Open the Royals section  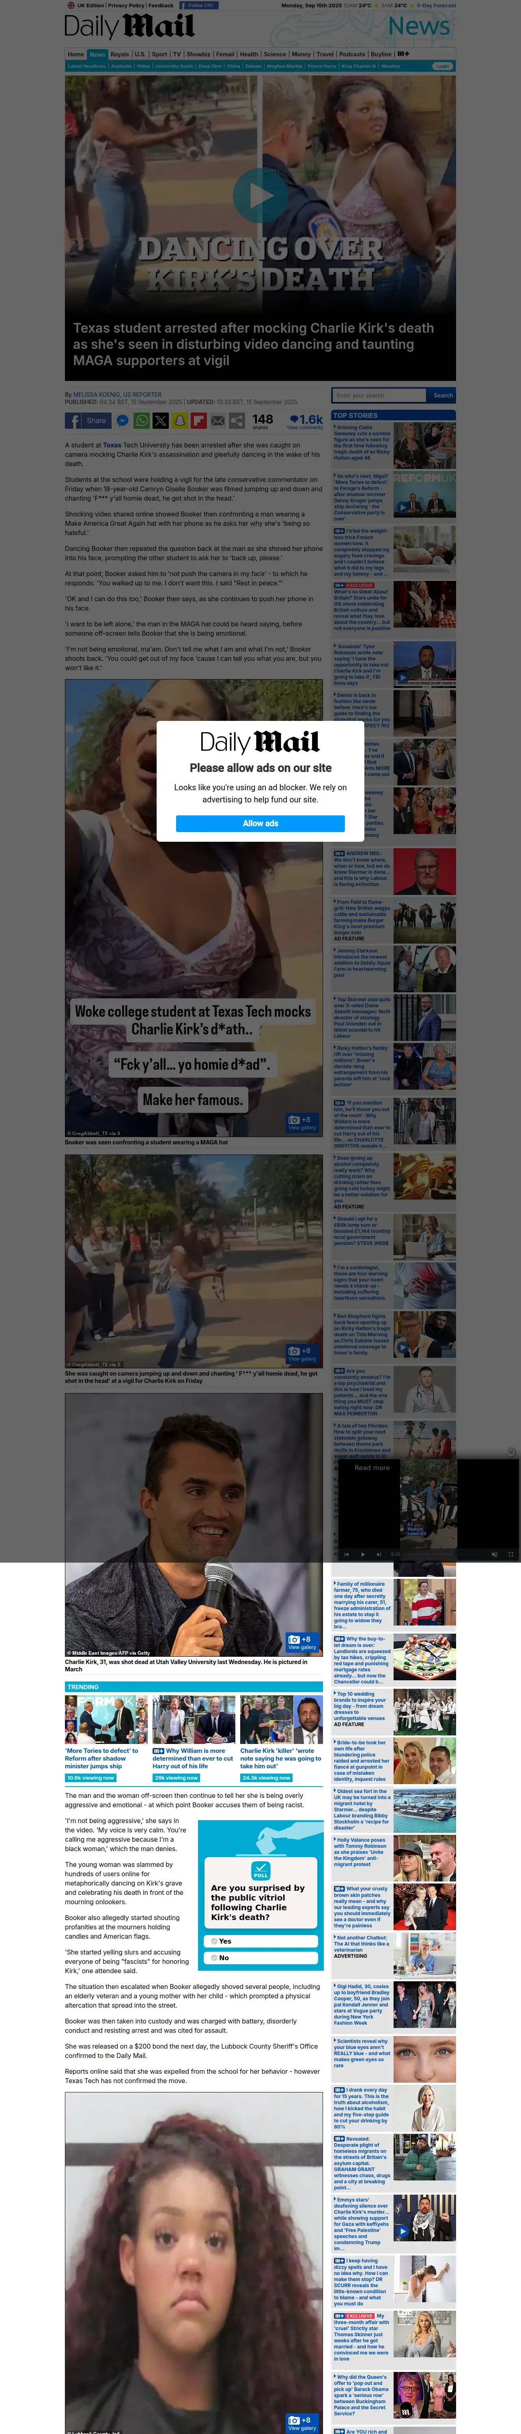(119, 54)
